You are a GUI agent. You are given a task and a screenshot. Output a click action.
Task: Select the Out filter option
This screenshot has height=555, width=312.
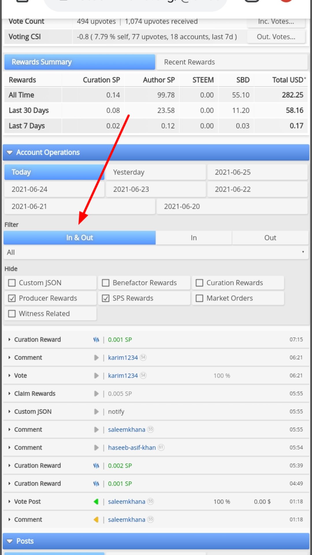270,238
